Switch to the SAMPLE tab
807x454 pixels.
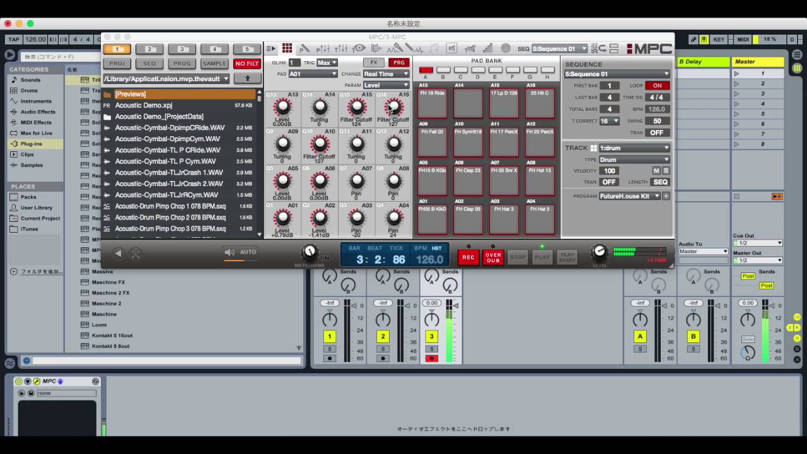click(x=214, y=63)
